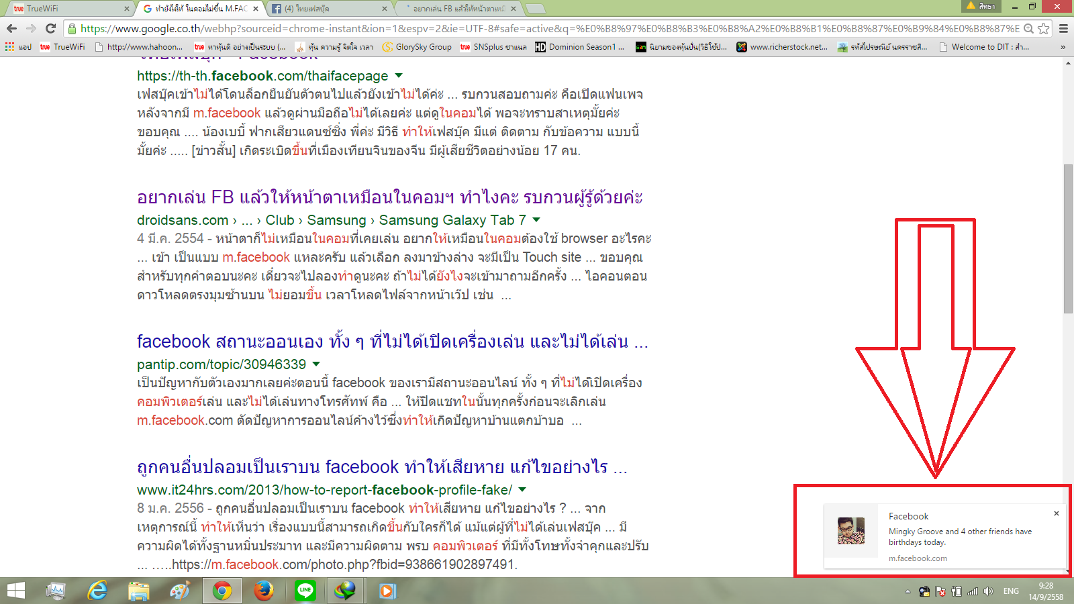The width and height of the screenshot is (1074, 604).
Task: Open the clock showing 9:28
Action: point(1046,591)
